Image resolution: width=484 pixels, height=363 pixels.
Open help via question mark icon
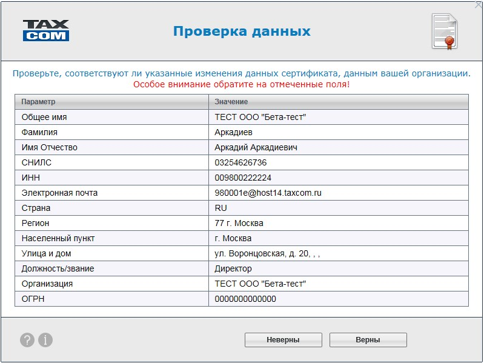pyautogui.click(x=27, y=340)
